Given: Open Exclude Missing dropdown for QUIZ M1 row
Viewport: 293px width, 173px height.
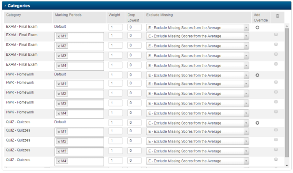Looking at the screenshot, I should pos(198,131).
